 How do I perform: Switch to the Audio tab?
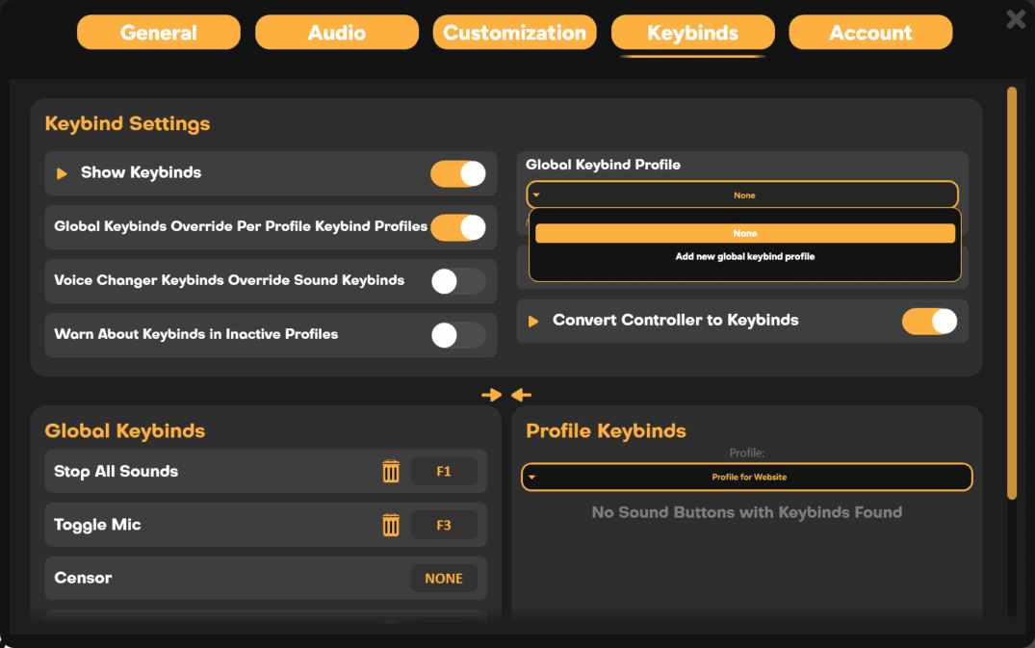[336, 32]
